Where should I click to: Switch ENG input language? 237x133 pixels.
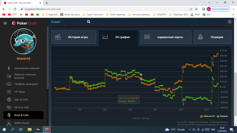(x=213, y=130)
